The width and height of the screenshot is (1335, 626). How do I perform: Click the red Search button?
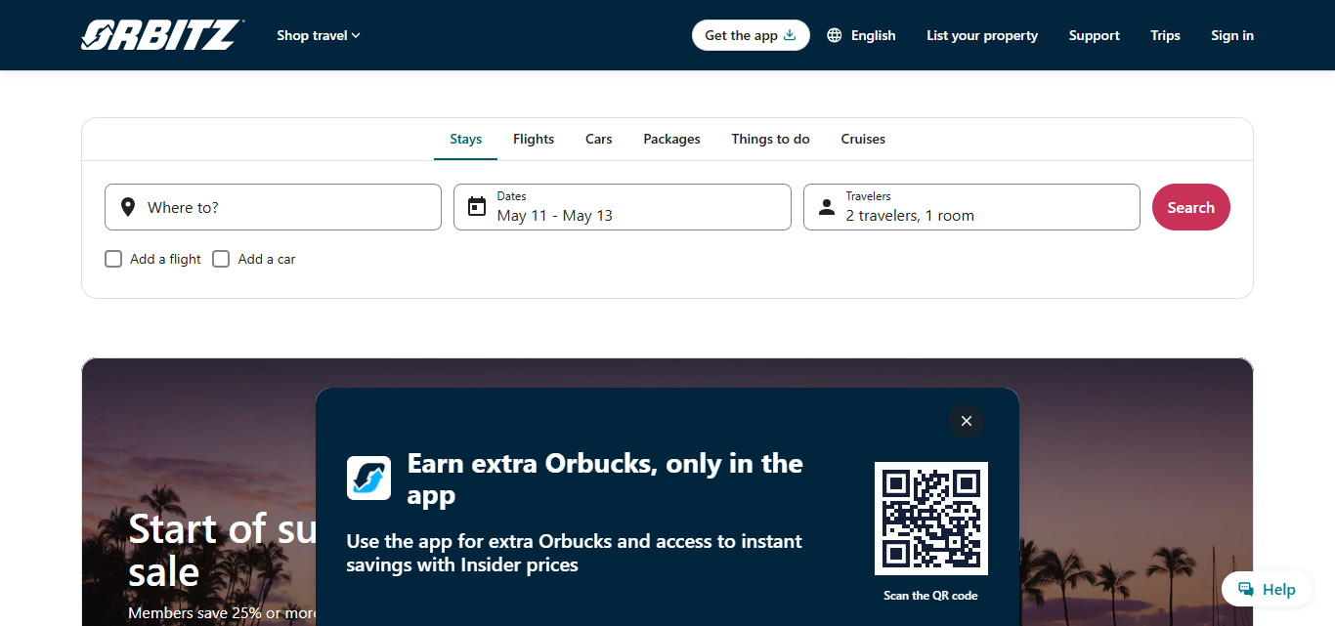click(x=1191, y=207)
